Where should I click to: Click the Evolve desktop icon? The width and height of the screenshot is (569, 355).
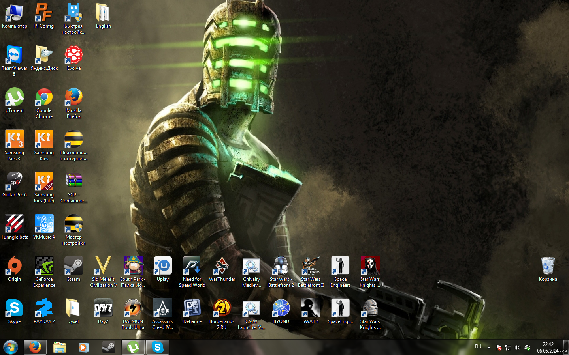73,58
